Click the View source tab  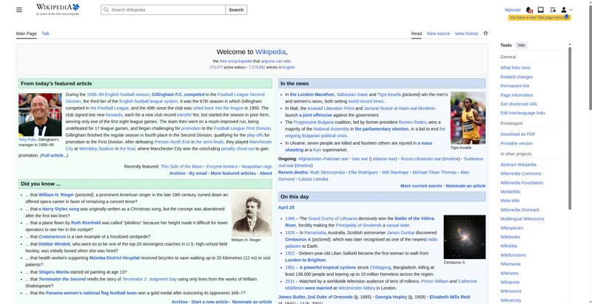click(438, 33)
